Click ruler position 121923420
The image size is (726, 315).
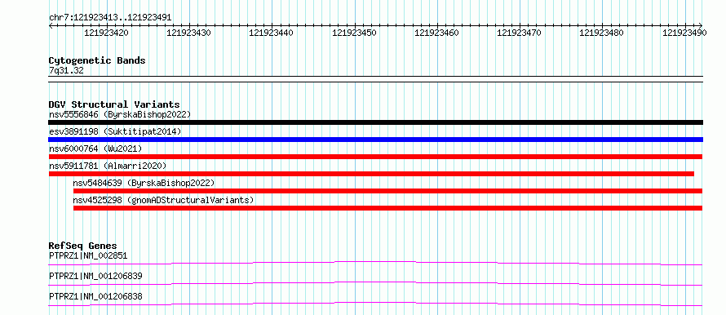point(107,33)
